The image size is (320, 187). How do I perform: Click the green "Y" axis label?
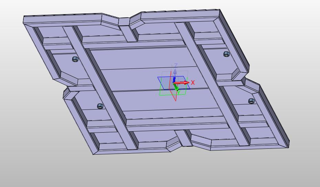pos(179,93)
